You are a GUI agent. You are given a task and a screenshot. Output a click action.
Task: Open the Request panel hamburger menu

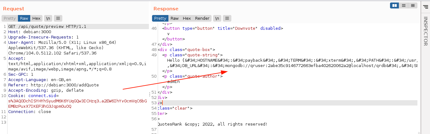click(58, 18)
